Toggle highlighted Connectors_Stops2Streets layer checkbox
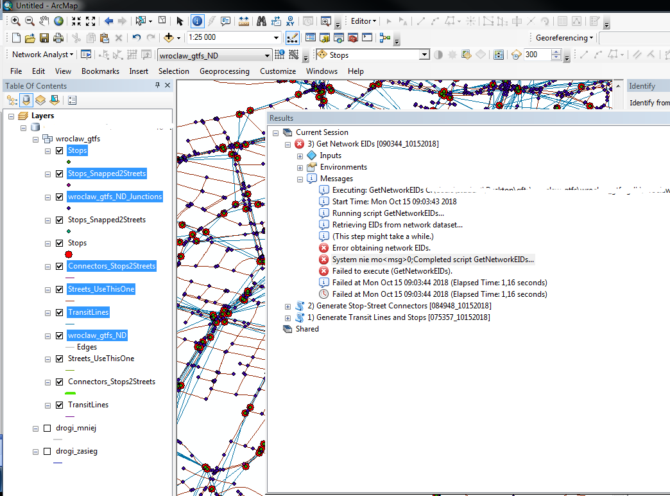Screen dimensions: 670x496 click(x=60, y=266)
